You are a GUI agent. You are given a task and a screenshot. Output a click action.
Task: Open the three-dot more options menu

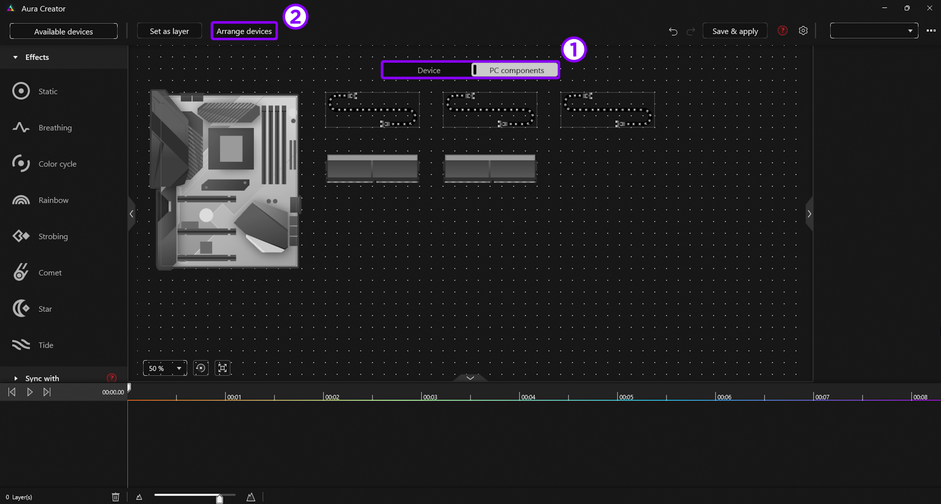coord(931,31)
